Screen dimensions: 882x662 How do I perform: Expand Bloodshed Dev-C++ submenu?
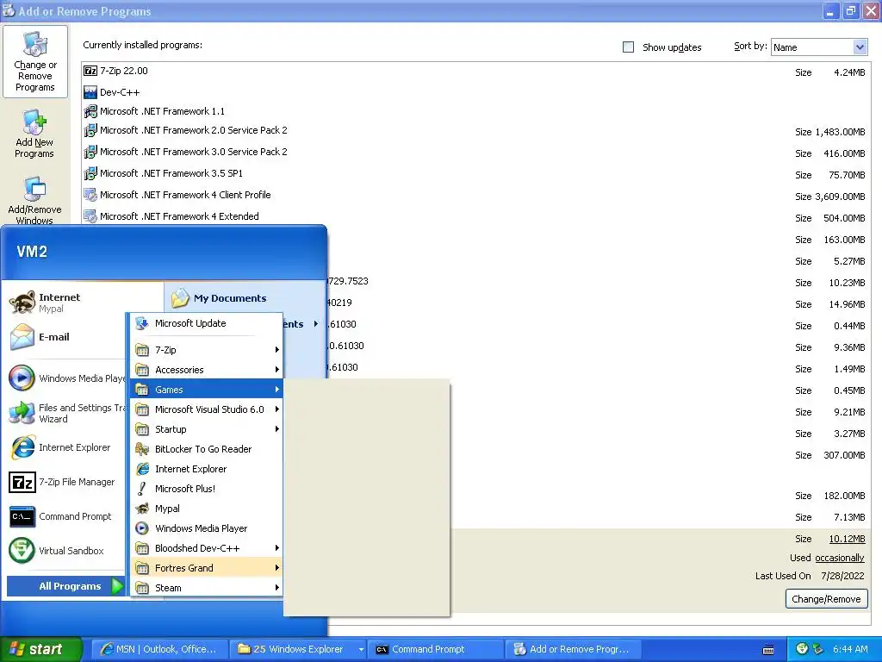[207, 547]
